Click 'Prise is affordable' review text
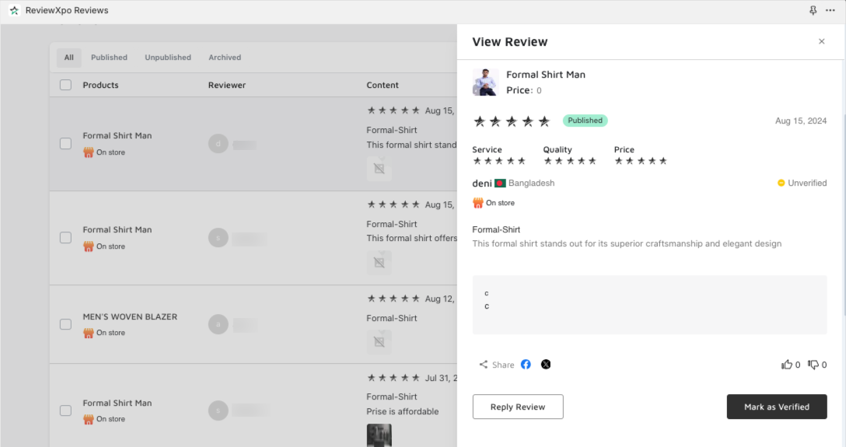This screenshot has width=846, height=447. [x=403, y=411]
